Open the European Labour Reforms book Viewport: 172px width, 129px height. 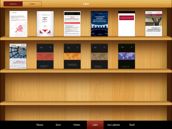click(x=18, y=24)
